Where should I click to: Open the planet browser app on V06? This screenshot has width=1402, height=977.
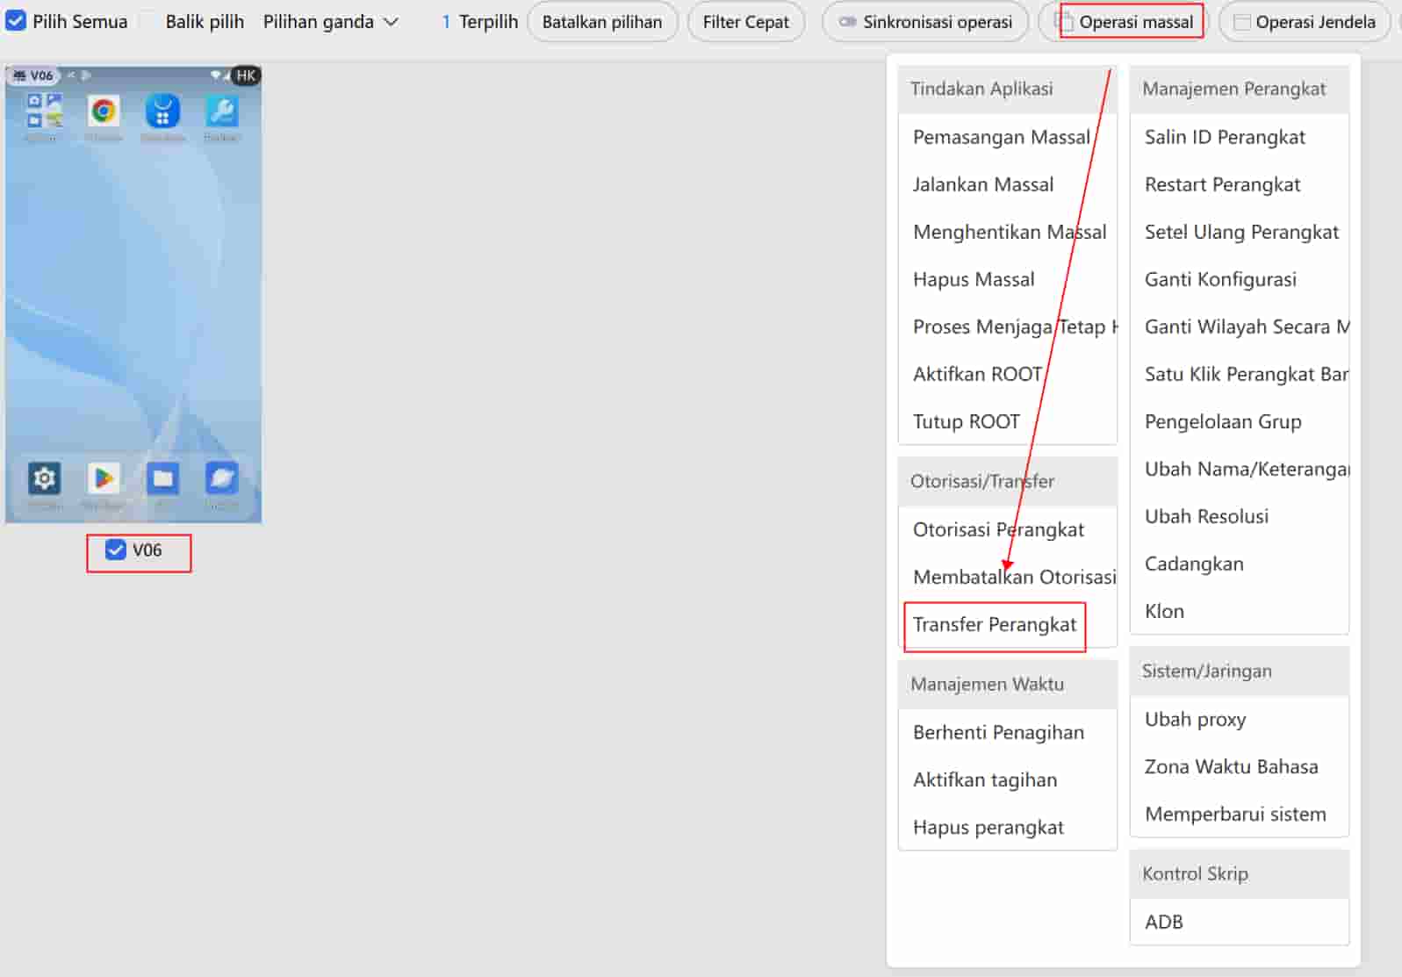coord(221,478)
